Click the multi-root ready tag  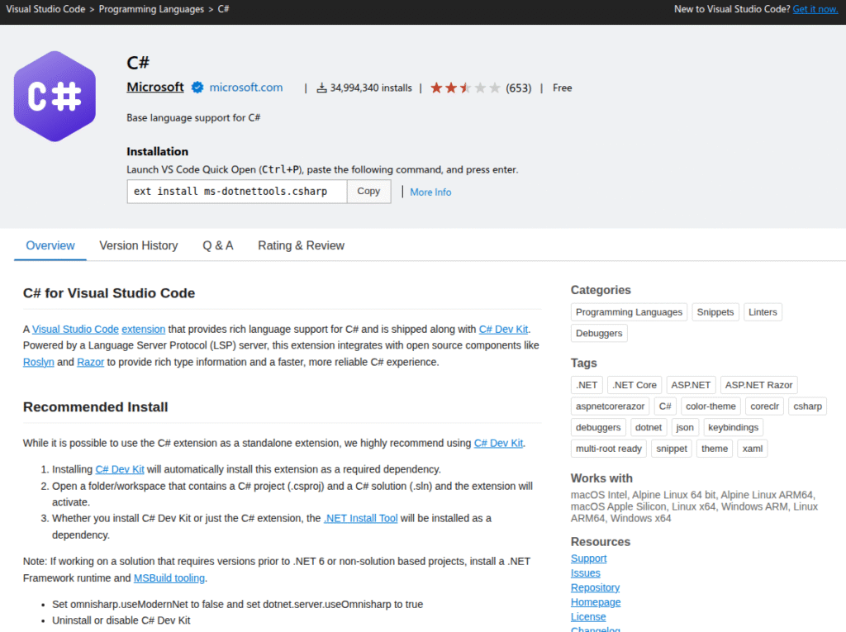click(x=609, y=448)
